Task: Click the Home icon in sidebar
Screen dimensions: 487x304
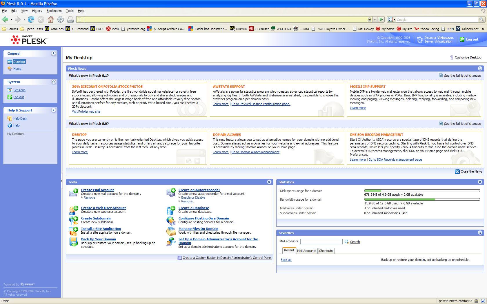Action: tap(10, 69)
